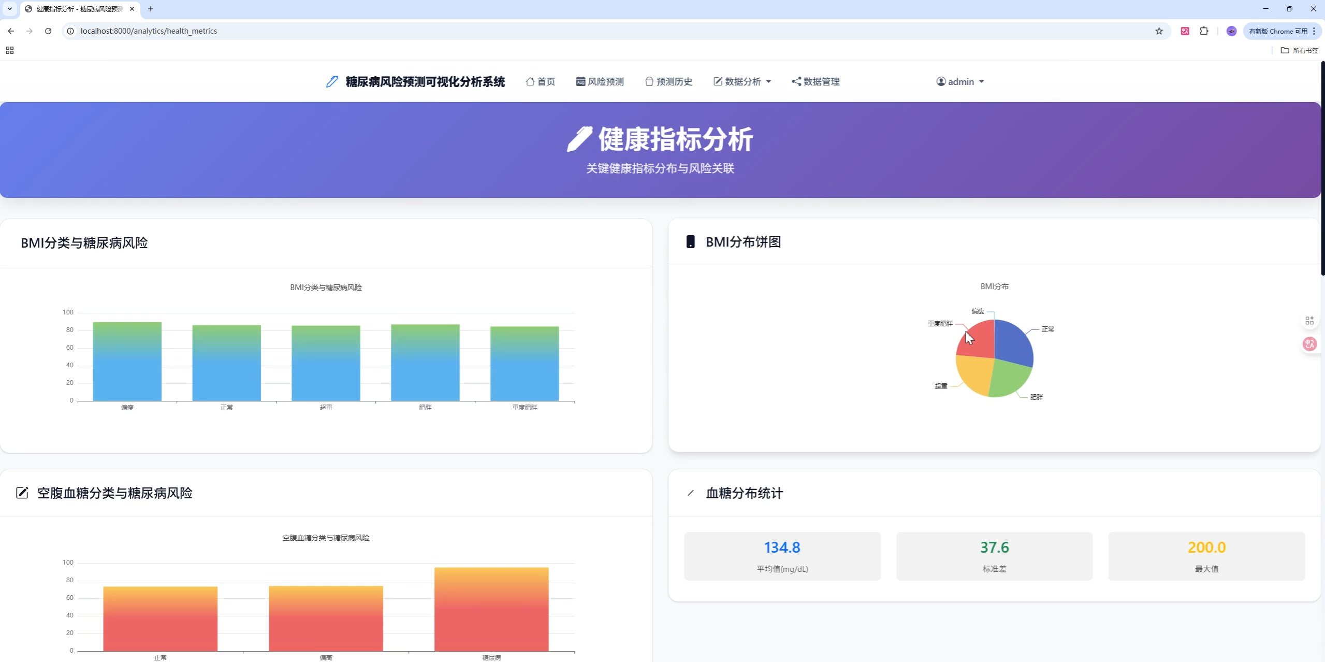Image resolution: width=1325 pixels, height=662 pixels.
Task: Click the pink translation bubble on the right
Action: tap(1309, 344)
